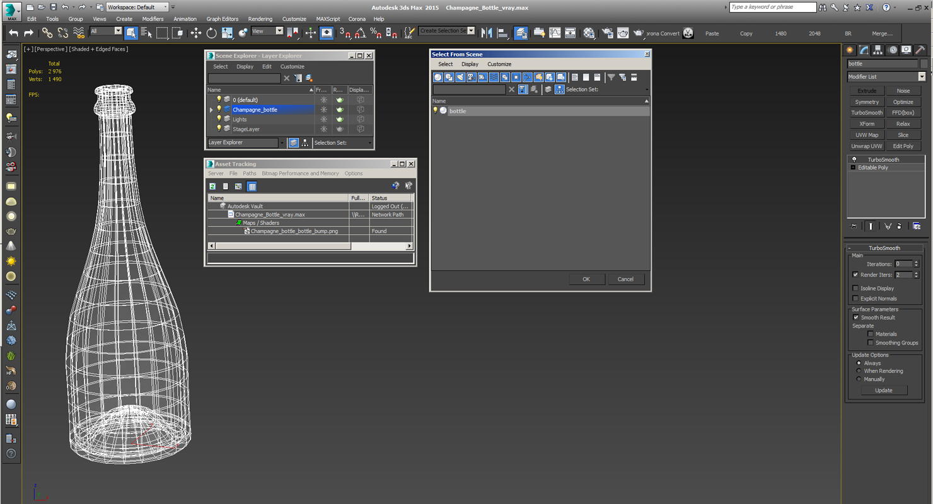Click Configure Modifier Sets icon
Screen dimensions: 933x504
click(917, 226)
